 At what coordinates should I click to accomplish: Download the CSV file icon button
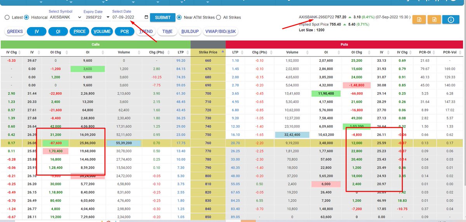pyautogui.click(x=435, y=20)
